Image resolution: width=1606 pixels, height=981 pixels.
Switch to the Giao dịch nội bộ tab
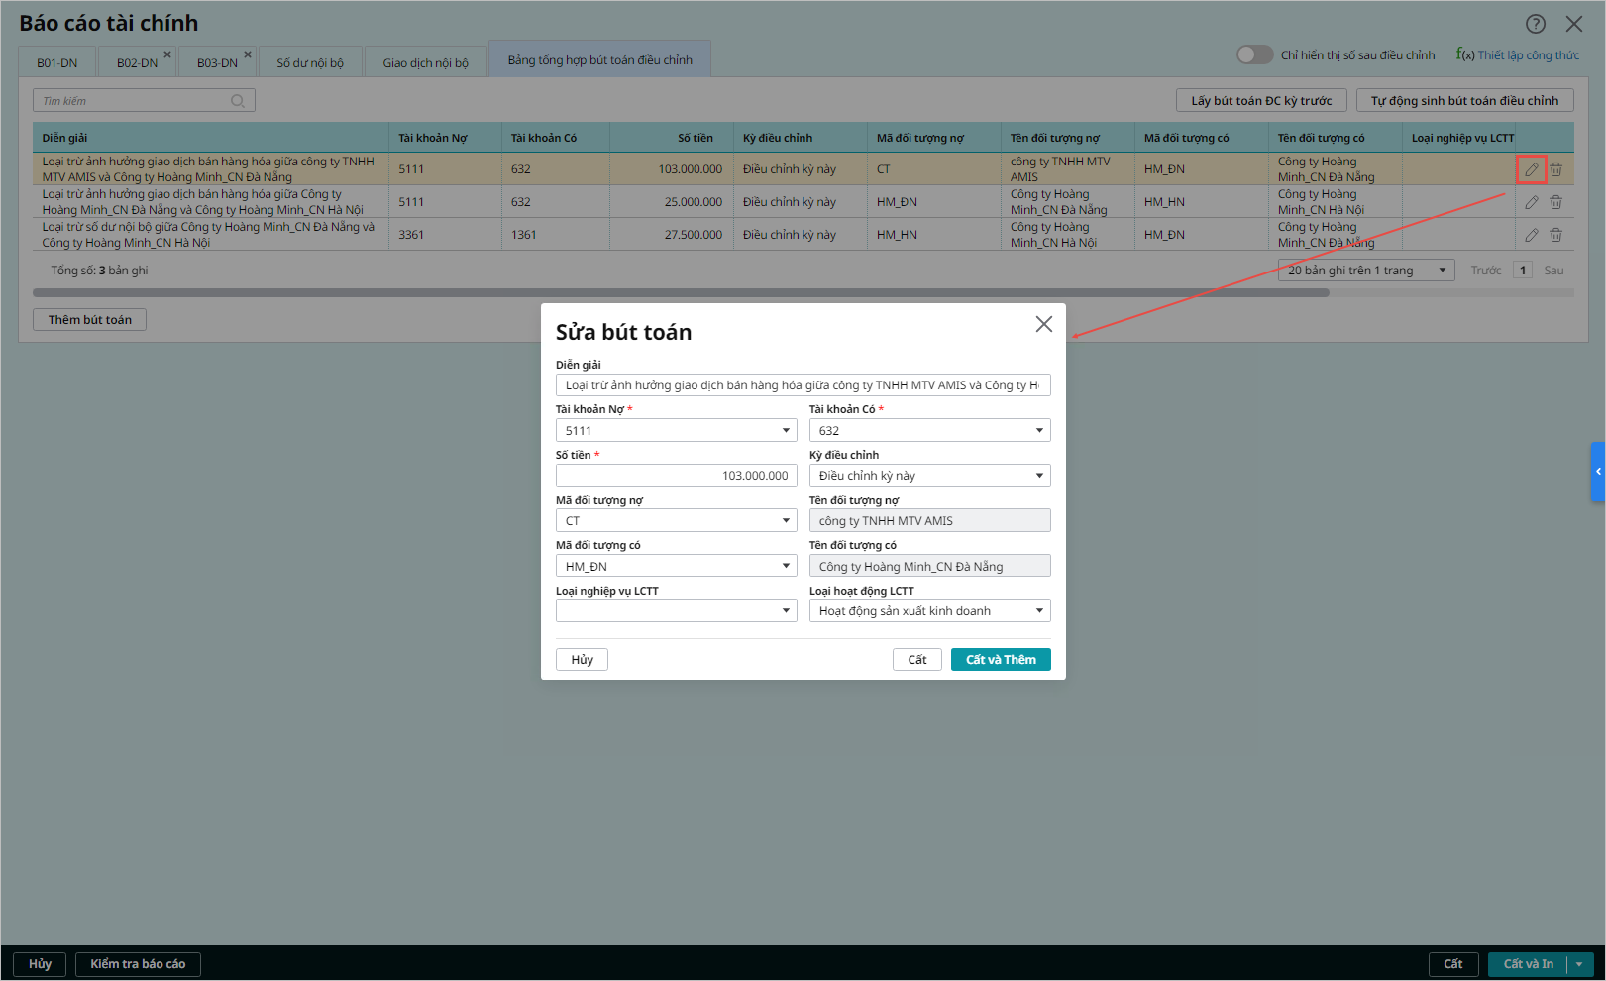tap(425, 63)
